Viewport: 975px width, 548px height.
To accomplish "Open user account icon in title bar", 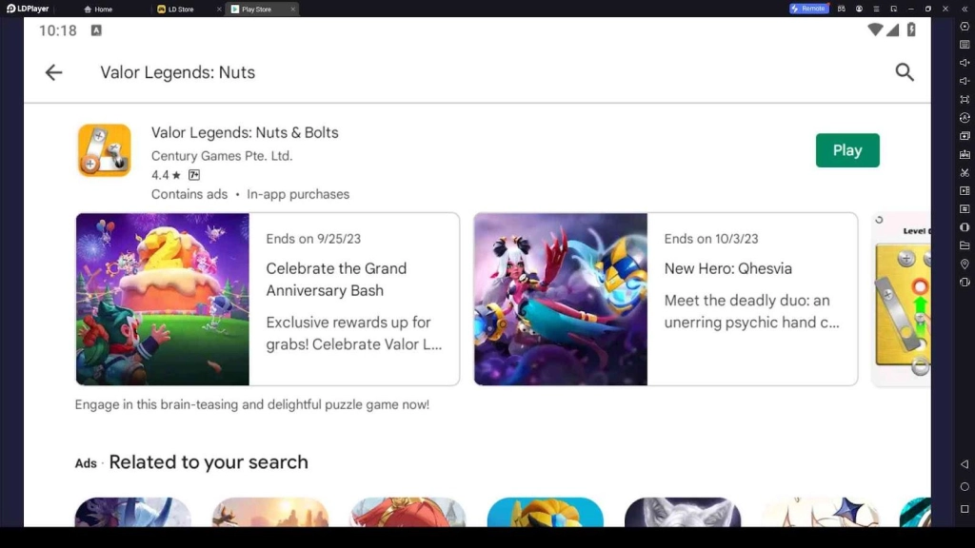I will tap(859, 9).
